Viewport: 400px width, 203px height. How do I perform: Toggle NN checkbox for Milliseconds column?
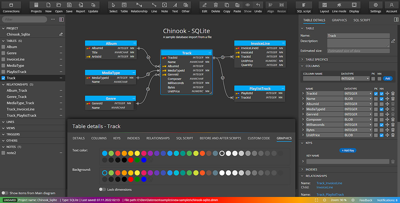[x=382, y=125]
